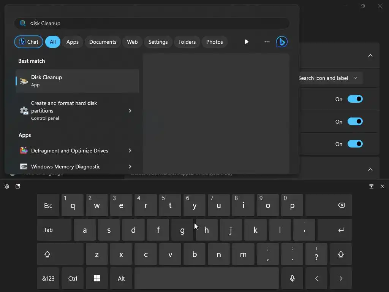Open touch keyboard settings gear
Image resolution: width=389 pixels, height=292 pixels.
pos(7,186)
